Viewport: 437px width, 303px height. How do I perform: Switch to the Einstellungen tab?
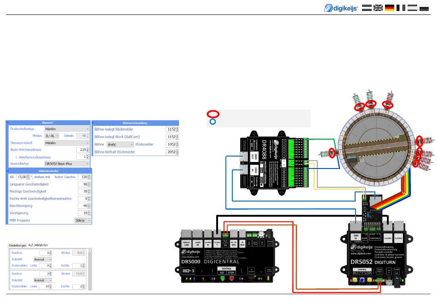18,246
